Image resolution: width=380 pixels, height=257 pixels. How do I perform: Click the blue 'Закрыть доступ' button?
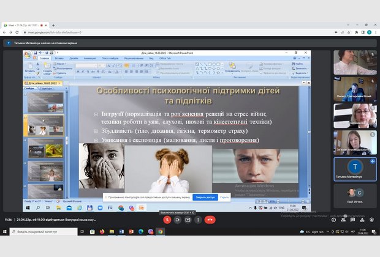point(204,198)
